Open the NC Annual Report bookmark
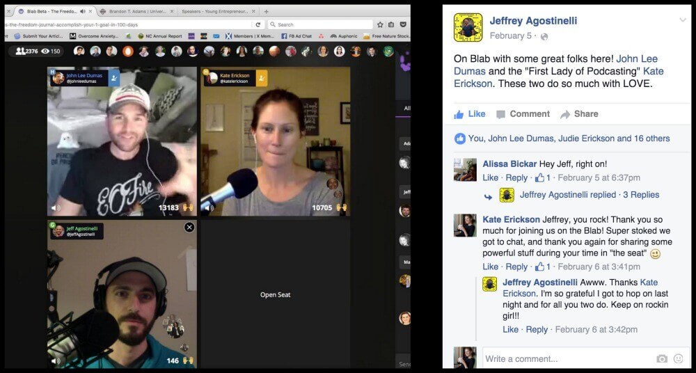Image resolution: width=696 pixels, height=373 pixels. tap(159, 36)
